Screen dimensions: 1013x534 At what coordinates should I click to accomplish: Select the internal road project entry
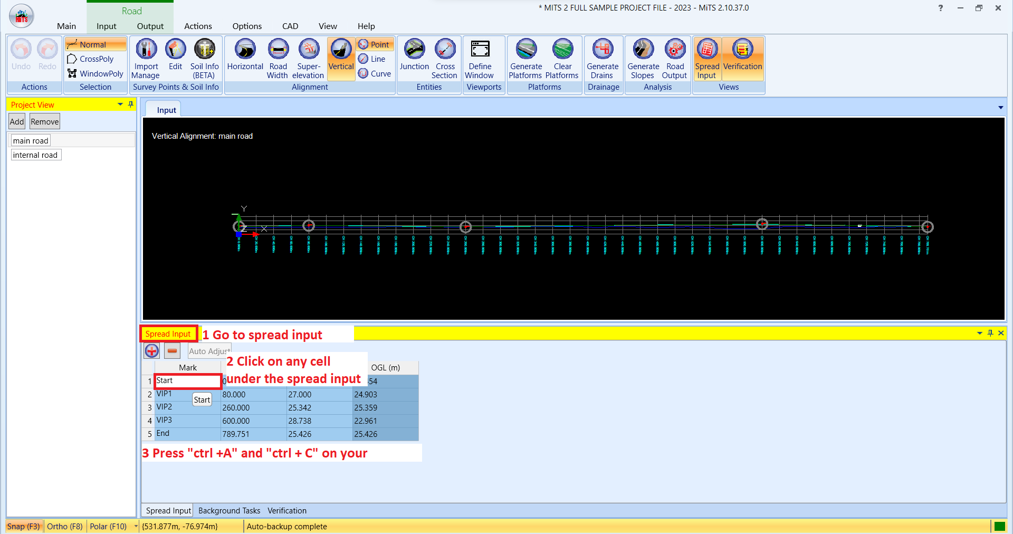click(x=35, y=155)
